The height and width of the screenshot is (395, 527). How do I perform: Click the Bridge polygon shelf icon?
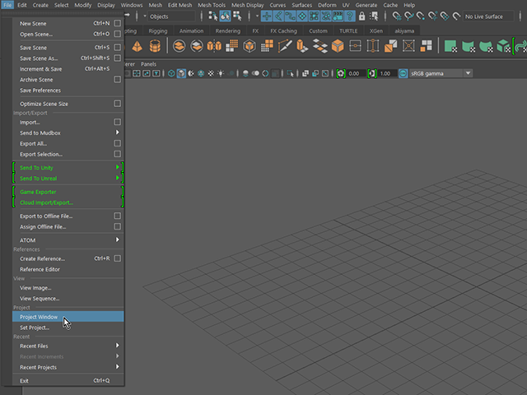(x=320, y=46)
